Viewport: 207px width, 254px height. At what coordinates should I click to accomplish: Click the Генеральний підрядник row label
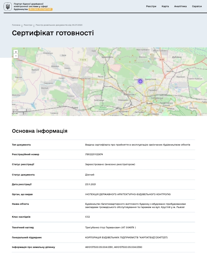point(27,238)
